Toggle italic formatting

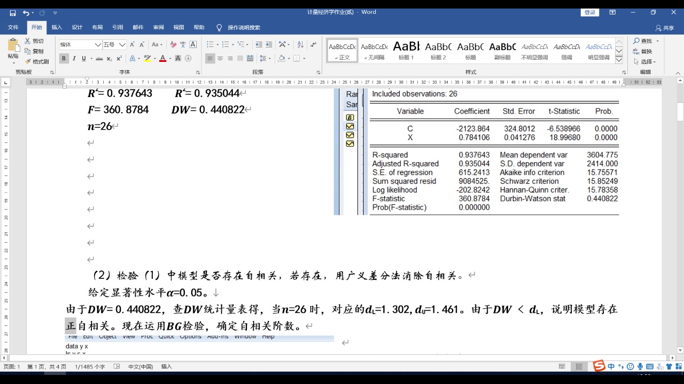point(74,59)
